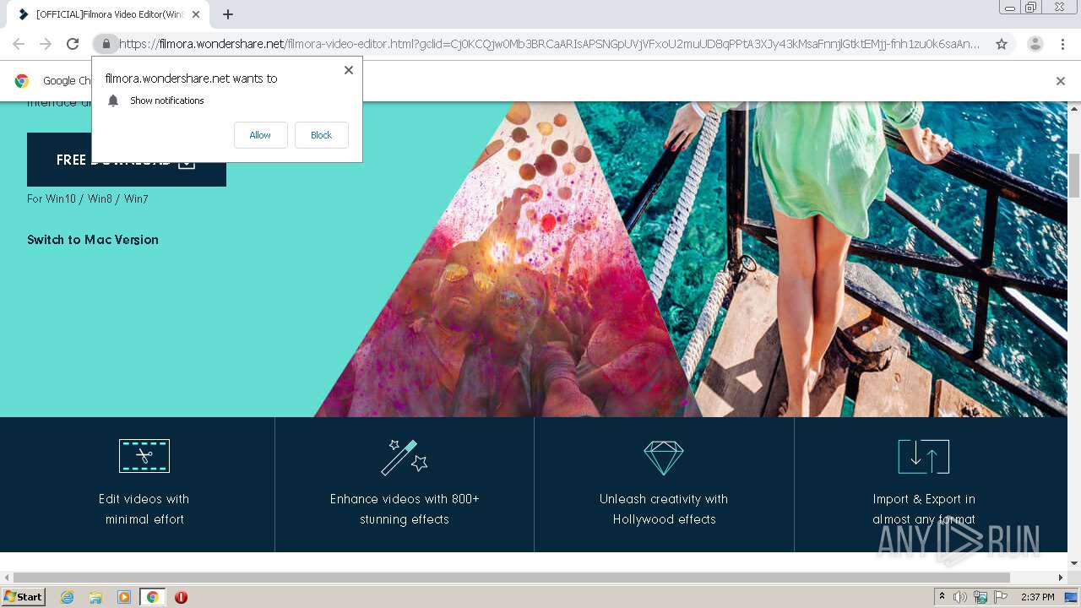Click the diamond Hollywood effects icon

pos(664,457)
